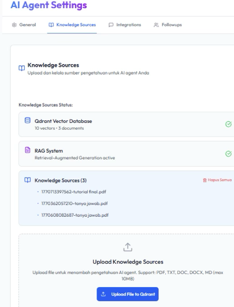The width and height of the screenshot is (234, 307).
Task: Select 1770713397562-tutorial final.pdf entry
Action: (74, 192)
